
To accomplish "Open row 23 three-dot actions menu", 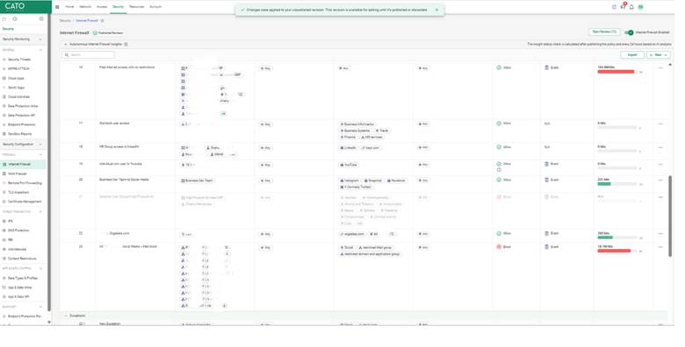I will click(x=660, y=247).
